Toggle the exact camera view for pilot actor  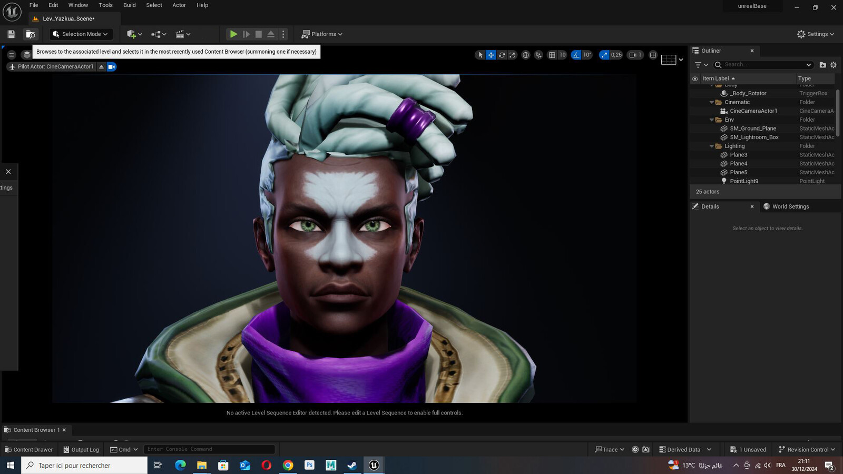(111, 67)
